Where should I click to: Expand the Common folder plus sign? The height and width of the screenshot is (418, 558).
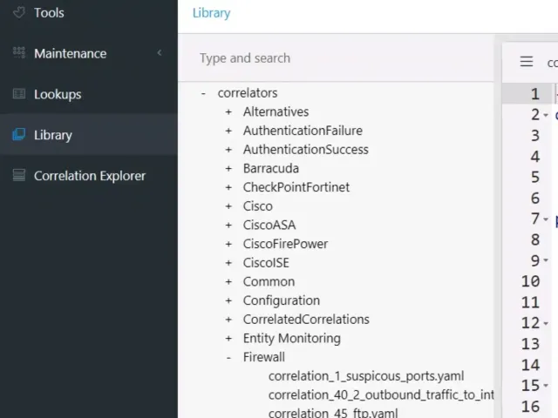(228, 281)
